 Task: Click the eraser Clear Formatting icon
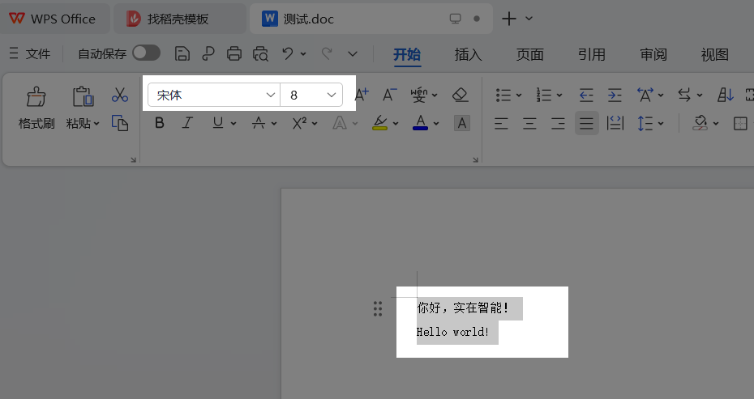click(461, 95)
